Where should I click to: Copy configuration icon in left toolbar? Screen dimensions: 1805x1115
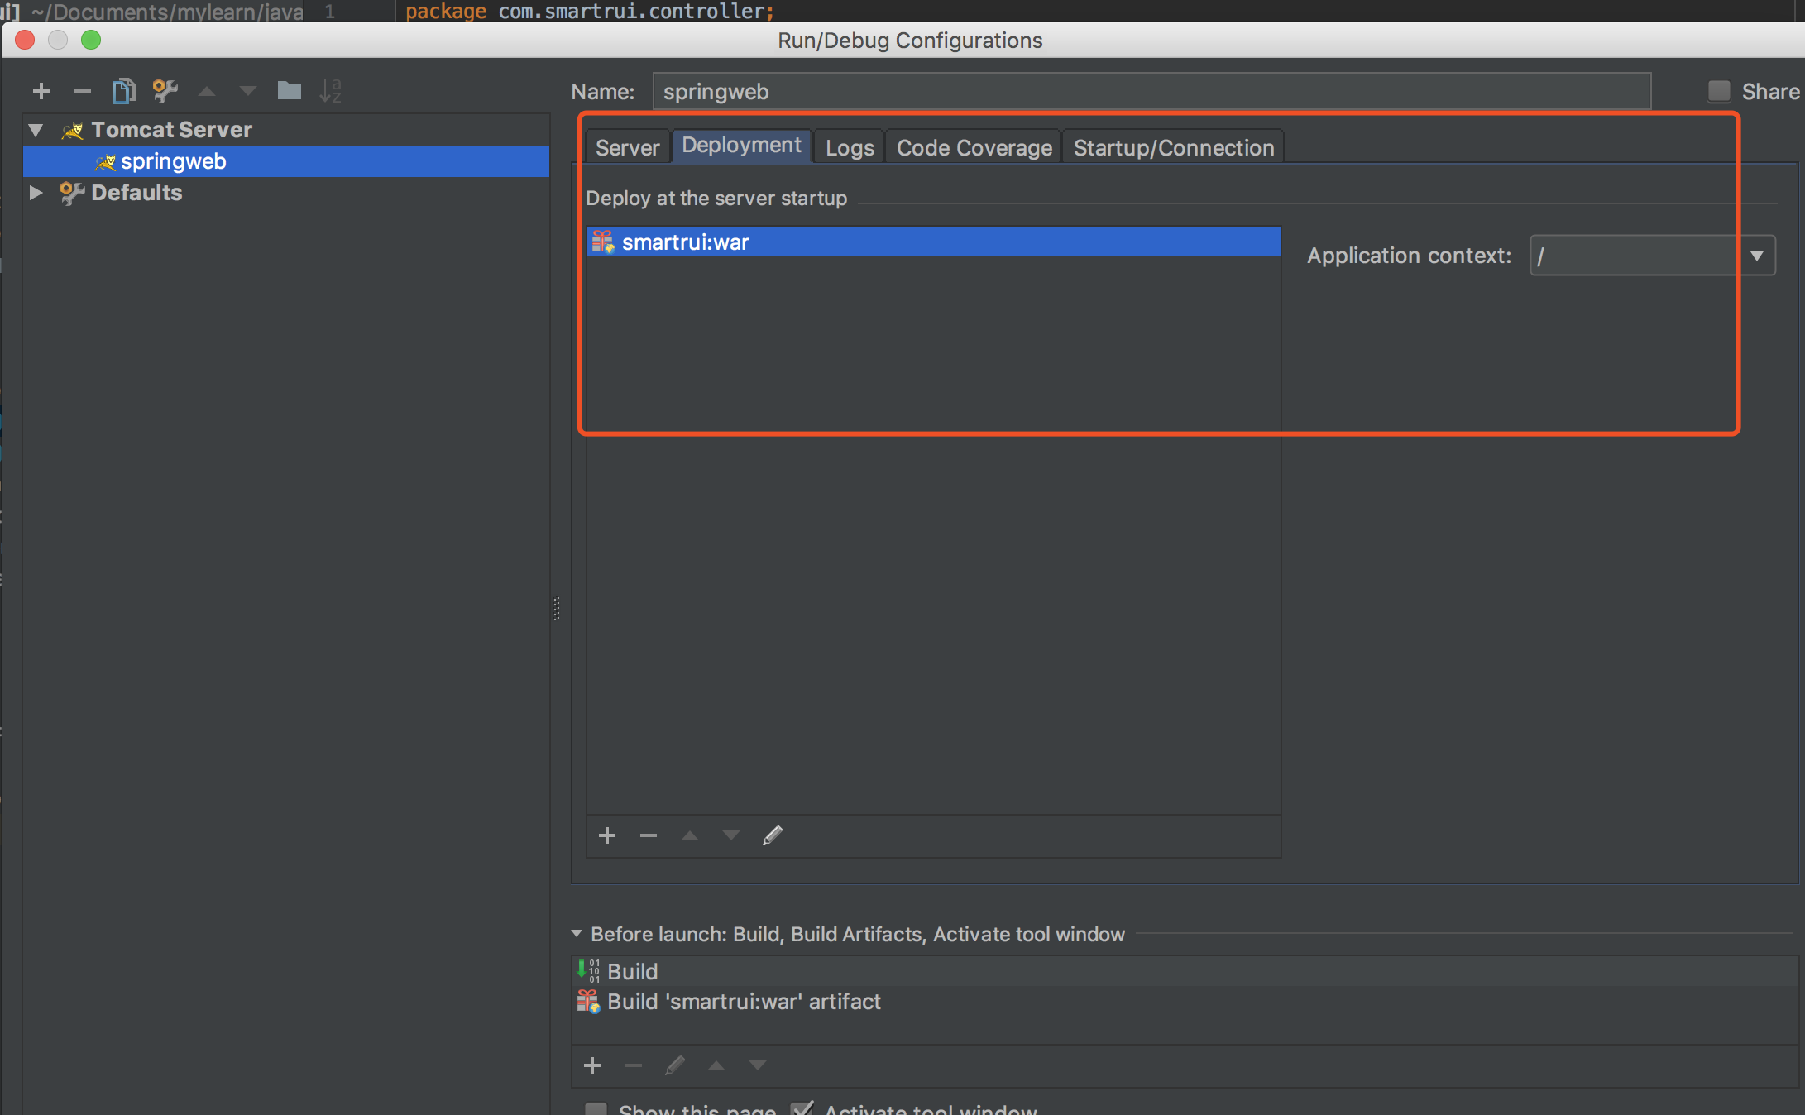coord(123,91)
